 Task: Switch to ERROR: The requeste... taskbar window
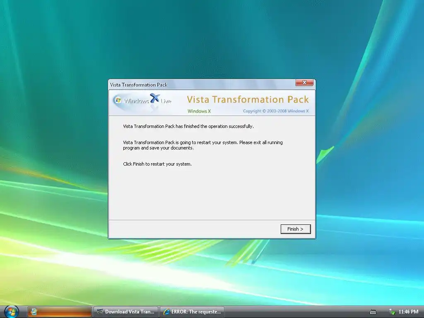click(x=192, y=312)
